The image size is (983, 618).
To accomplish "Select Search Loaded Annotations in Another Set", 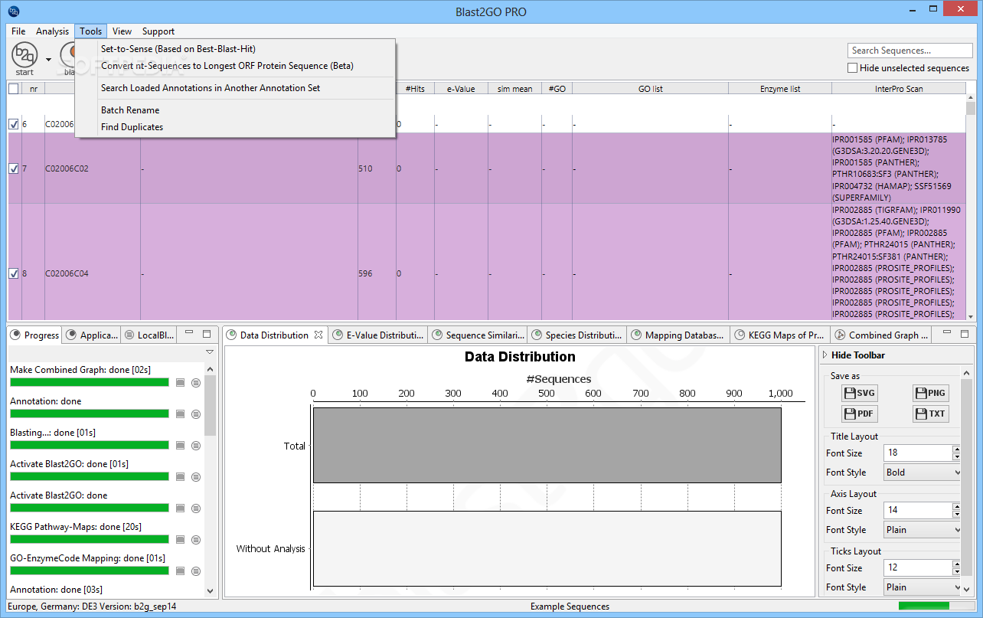I will point(235,88).
